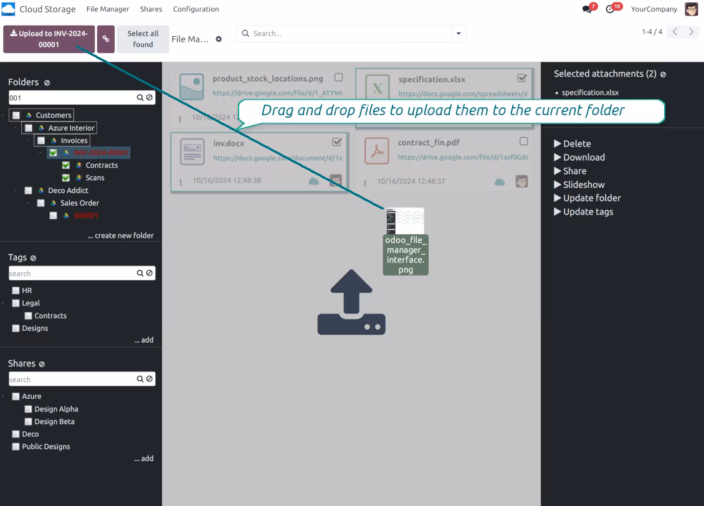
Task: Toggle the Customers folder checkbox
Action: click(16, 115)
